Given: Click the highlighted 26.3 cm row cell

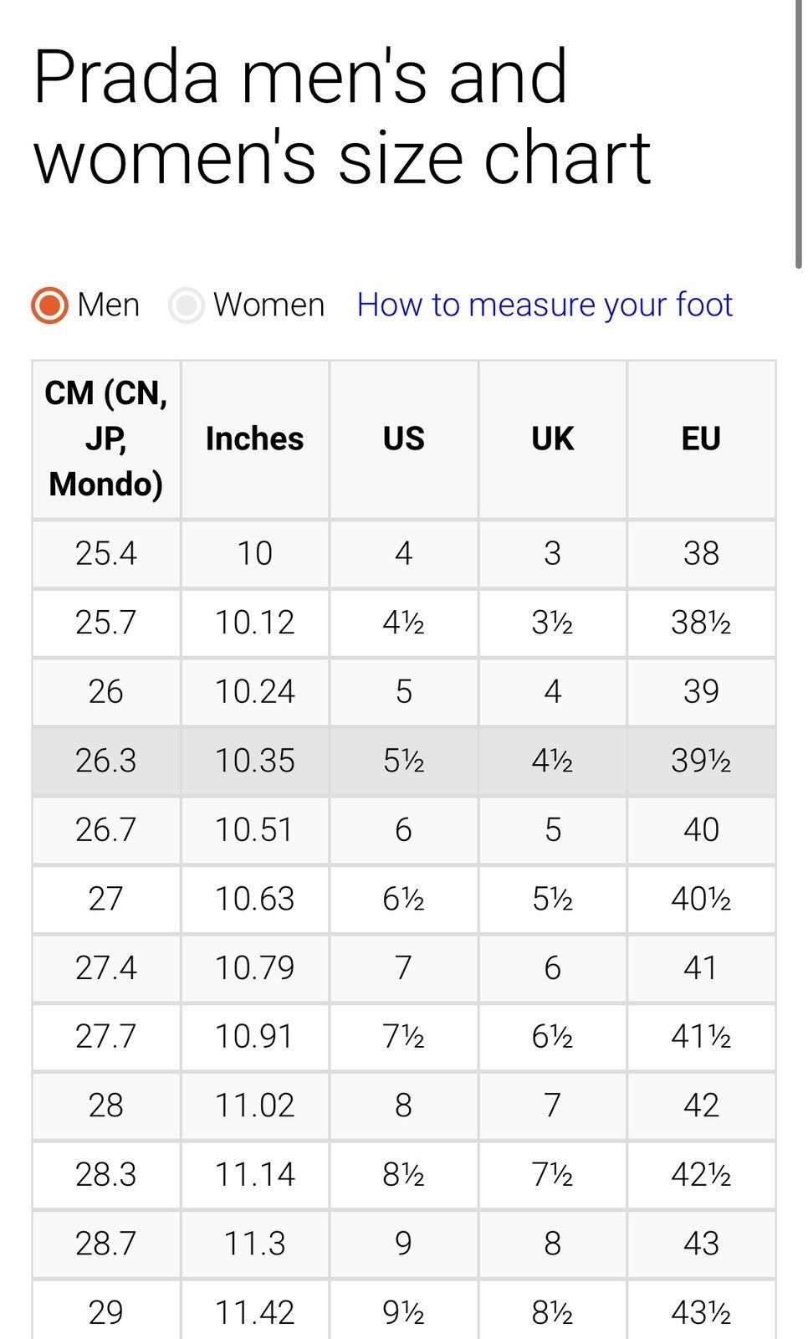Looking at the screenshot, I should point(106,761).
